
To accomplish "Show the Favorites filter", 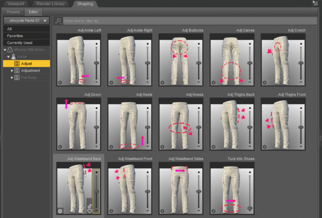I will (x=14, y=36).
